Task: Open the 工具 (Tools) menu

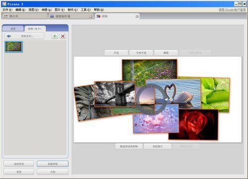Action: (86, 10)
